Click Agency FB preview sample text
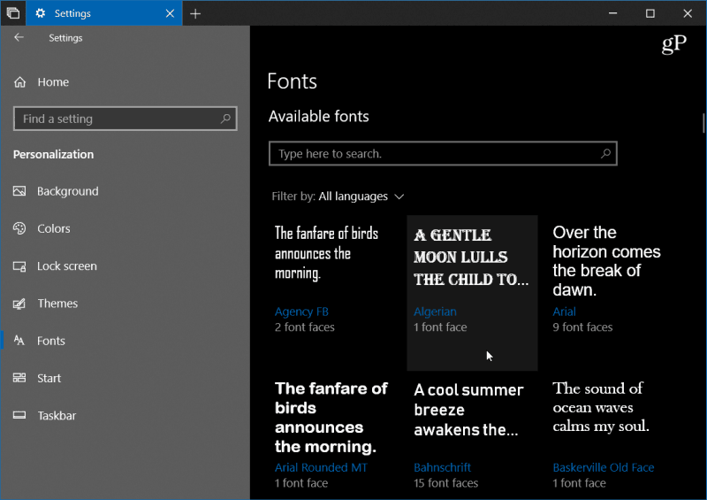Viewport: 707px width, 500px height. click(x=326, y=253)
